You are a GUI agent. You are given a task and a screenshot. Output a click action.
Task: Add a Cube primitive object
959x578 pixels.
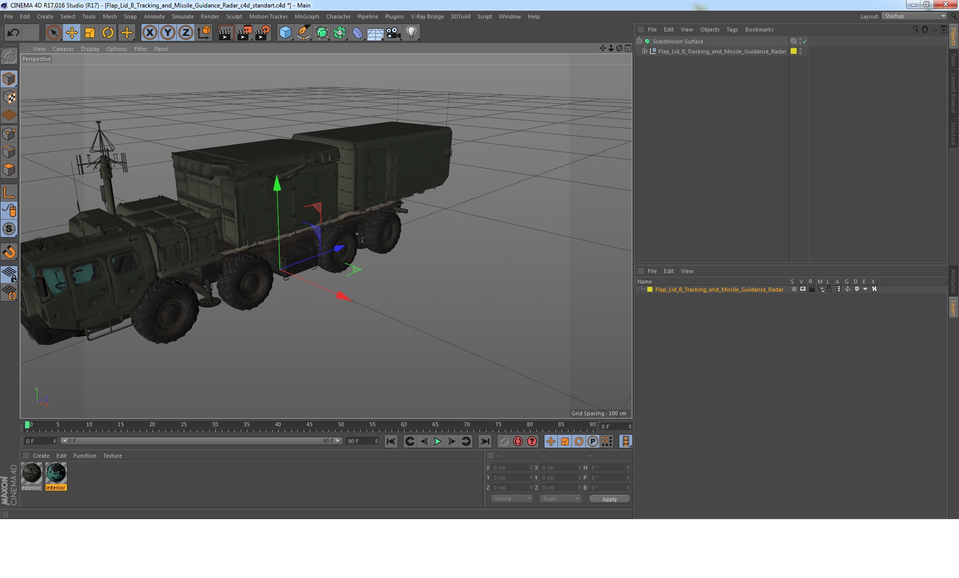click(x=285, y=33)
